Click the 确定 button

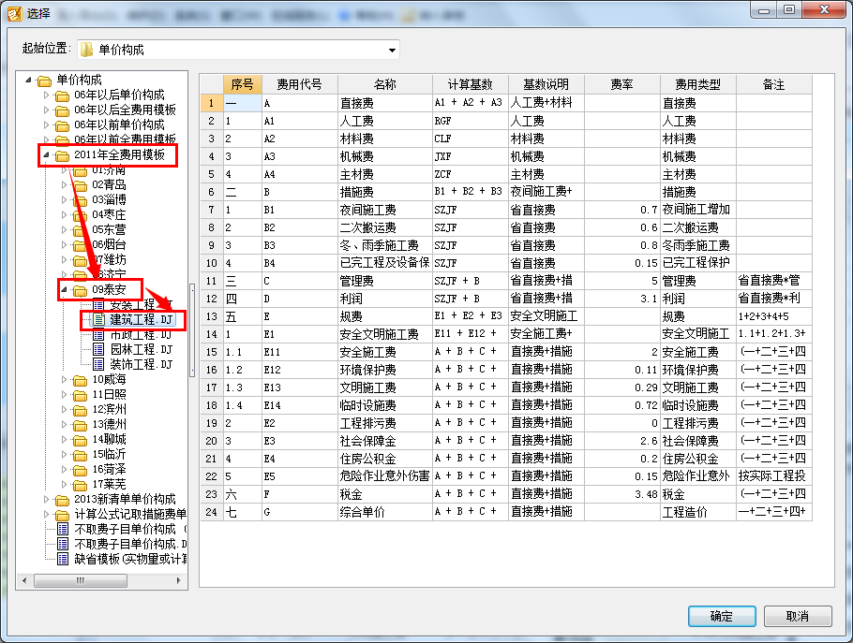722,617
